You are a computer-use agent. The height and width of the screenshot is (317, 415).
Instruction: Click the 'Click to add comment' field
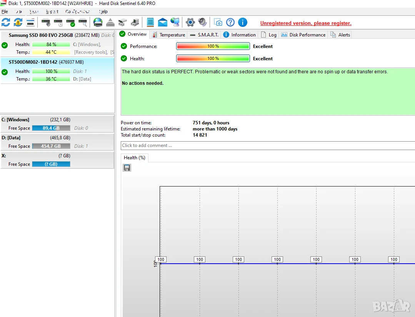click(x=268, y=145)
